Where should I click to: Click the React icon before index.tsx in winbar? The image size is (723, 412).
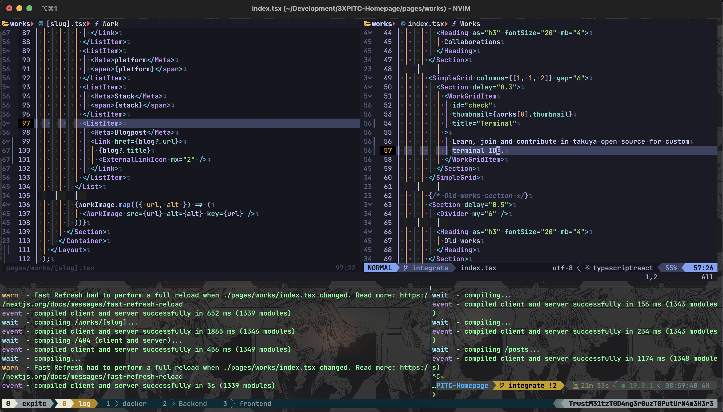(403, 24)
